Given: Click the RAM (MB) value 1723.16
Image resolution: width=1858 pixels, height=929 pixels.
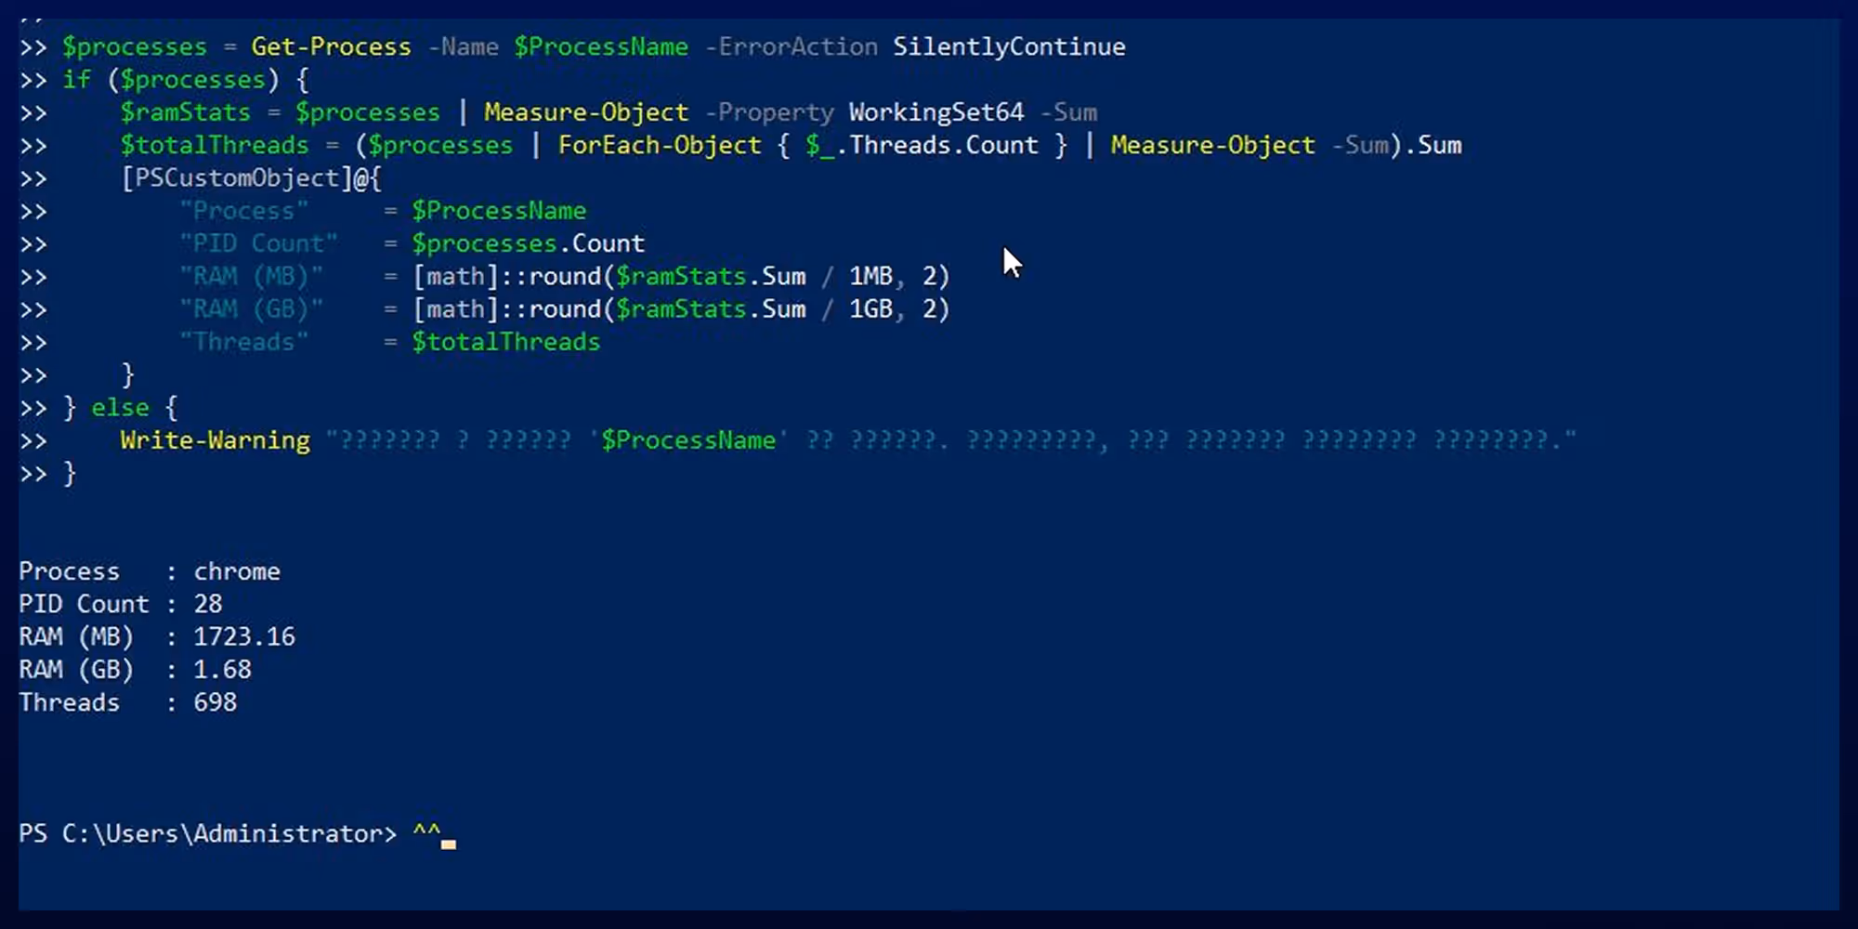Looking at the screenshot, I should click(x=244, y=636).
